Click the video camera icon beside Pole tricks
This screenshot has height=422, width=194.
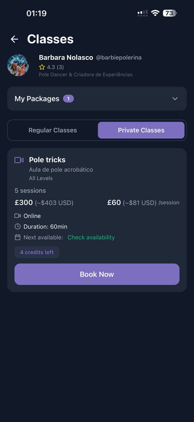click(x=19, y=160)
